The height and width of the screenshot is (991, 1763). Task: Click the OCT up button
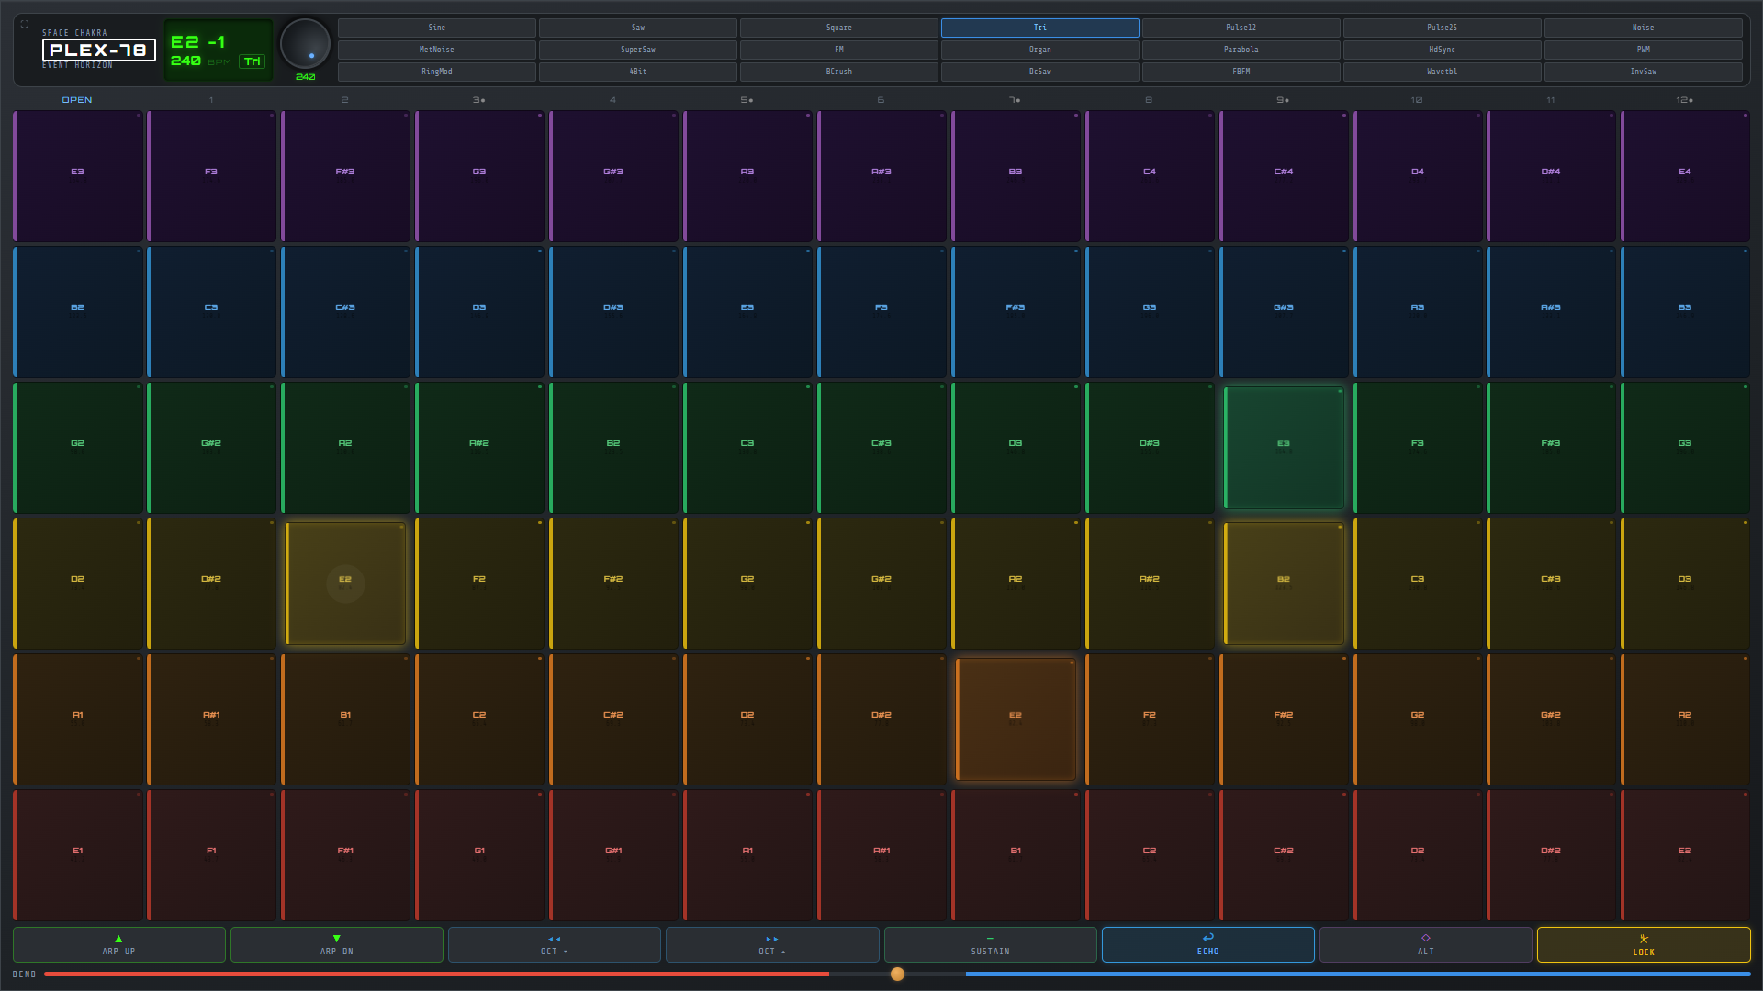[x=771, y=944]
